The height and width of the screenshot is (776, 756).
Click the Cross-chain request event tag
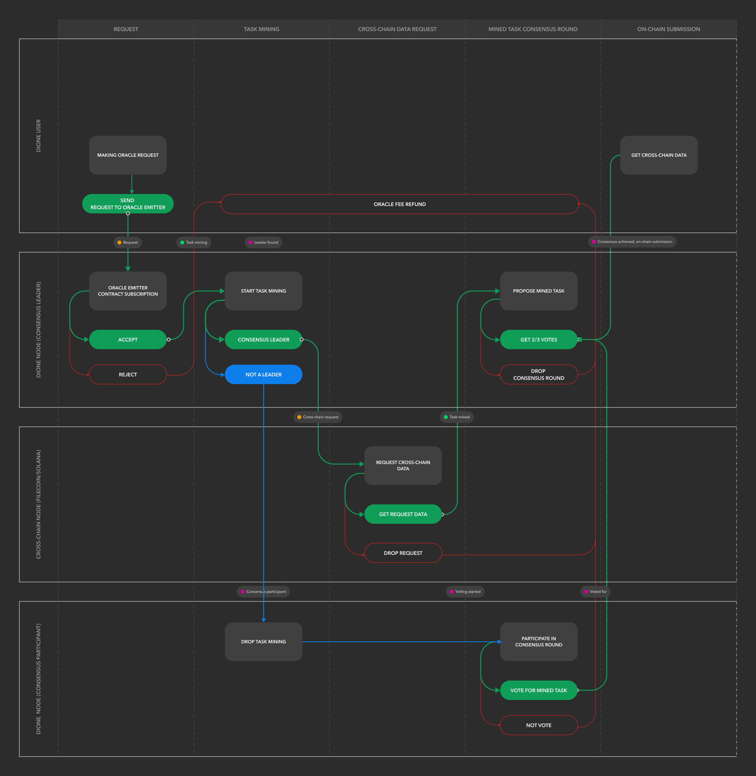tap(317, 417)
